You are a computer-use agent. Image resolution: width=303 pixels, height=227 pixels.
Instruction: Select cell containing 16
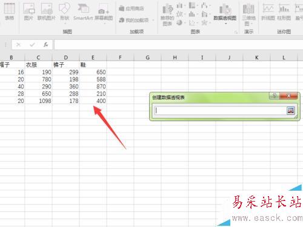click(12, 72)
